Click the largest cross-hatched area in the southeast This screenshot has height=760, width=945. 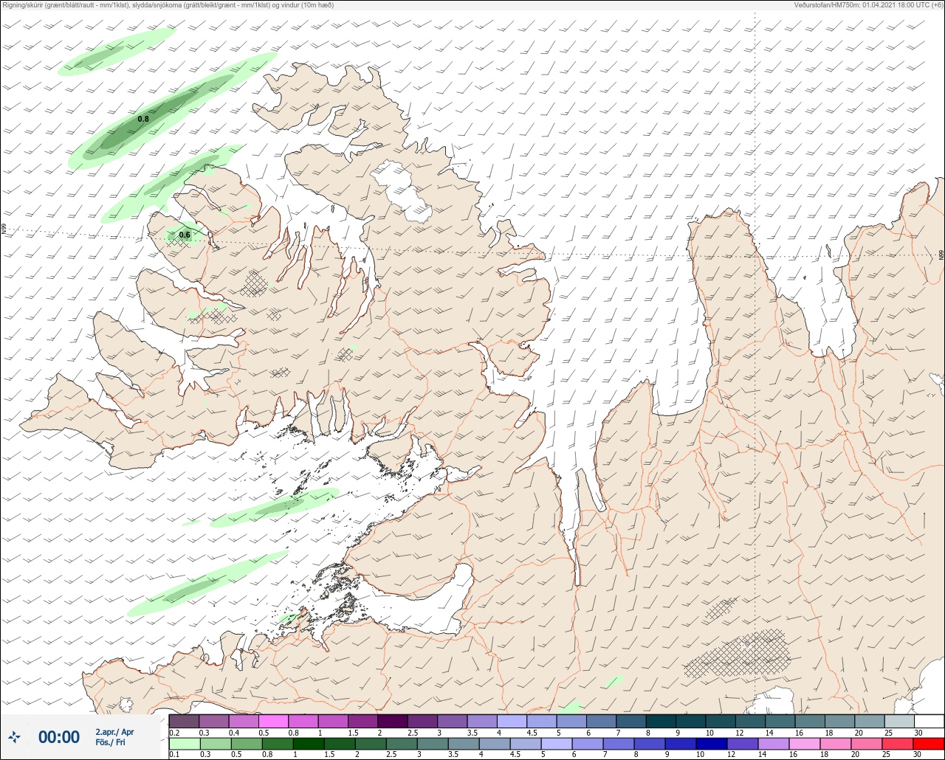(736, 654)
